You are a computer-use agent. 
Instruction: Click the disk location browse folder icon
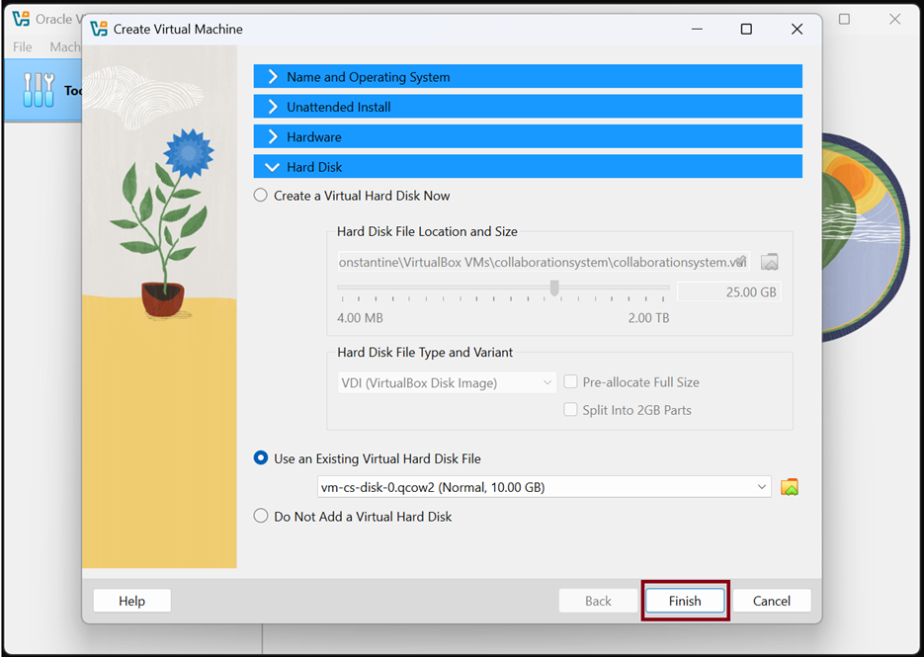click(769, 262)
